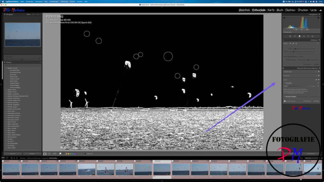Screen dimensions: 324x182
Task: Click the first before/after view icon
Action: [49, 154]
